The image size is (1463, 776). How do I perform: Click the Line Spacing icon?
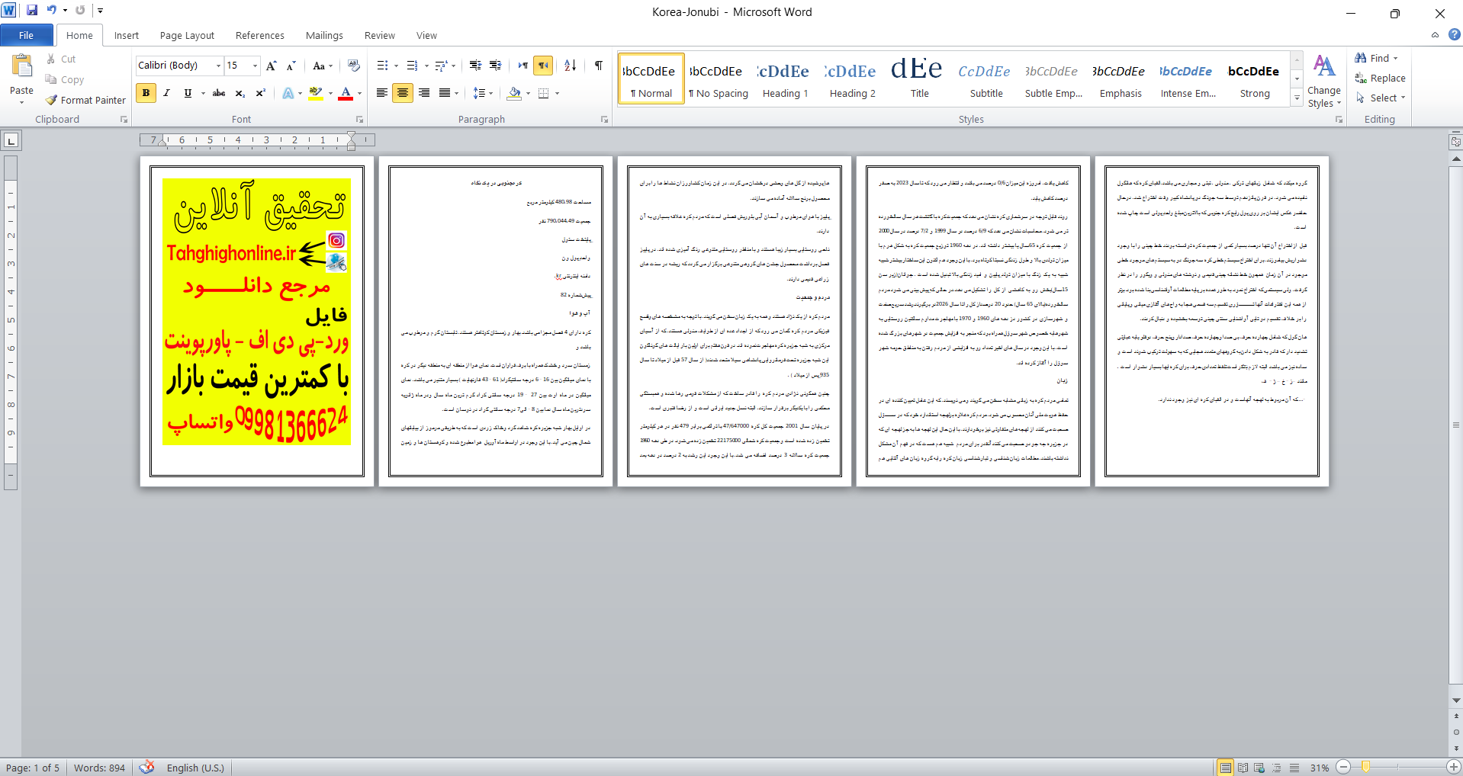(x=479, y=93)
